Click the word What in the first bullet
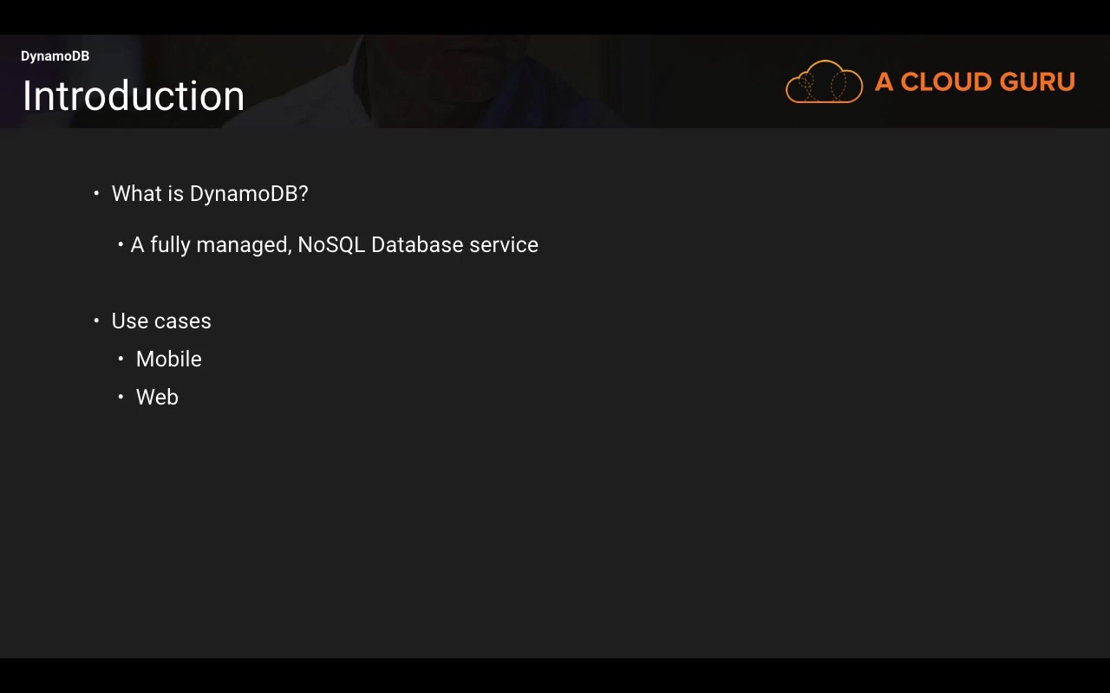Image resolution: width=1110 pixels, height=693 pixels. (x=136, y=194)
